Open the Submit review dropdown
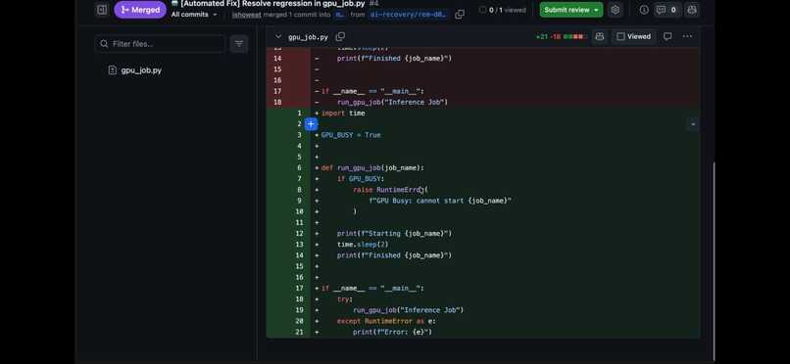Image resolution: width=790 pixels, height=364 pixels. tap(570, 10)
